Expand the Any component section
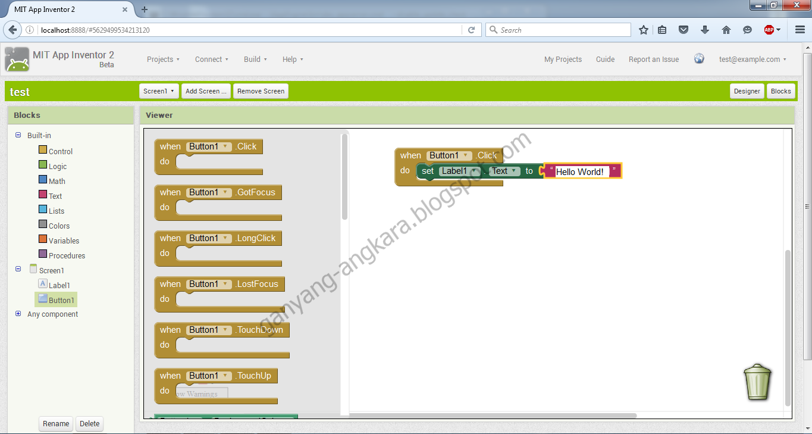This screenshot has height=434, width=812. point(18,314)
